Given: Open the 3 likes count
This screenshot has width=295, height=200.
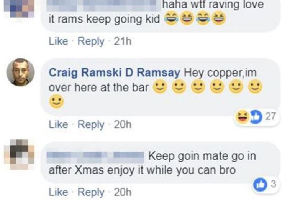Looking at the screenshot, I should click(274, 184).
